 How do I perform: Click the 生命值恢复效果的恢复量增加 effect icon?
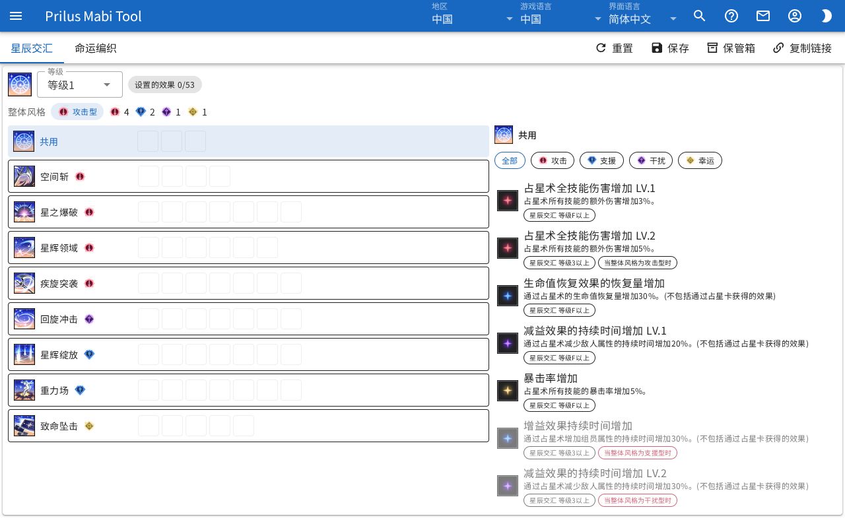click(x=508, y=296)
